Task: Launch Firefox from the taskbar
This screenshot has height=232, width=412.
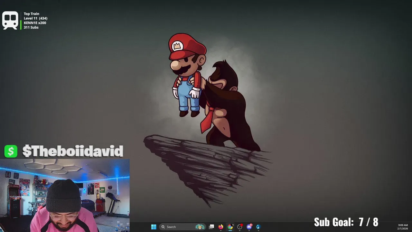Action: [x=220, y=227]
